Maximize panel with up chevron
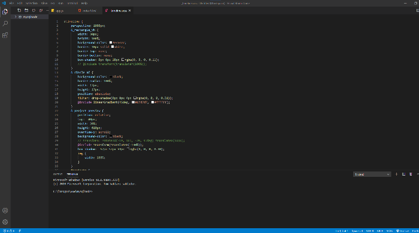This screenshot has height=233, width=419. point(417,174)
